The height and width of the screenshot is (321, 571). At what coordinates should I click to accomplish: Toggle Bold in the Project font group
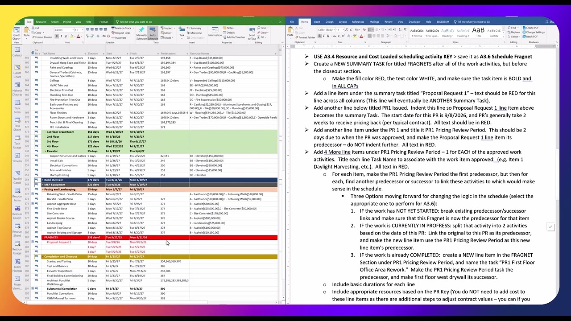pos(57,36)
